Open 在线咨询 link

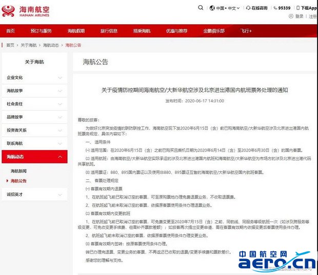click(260, 8)
